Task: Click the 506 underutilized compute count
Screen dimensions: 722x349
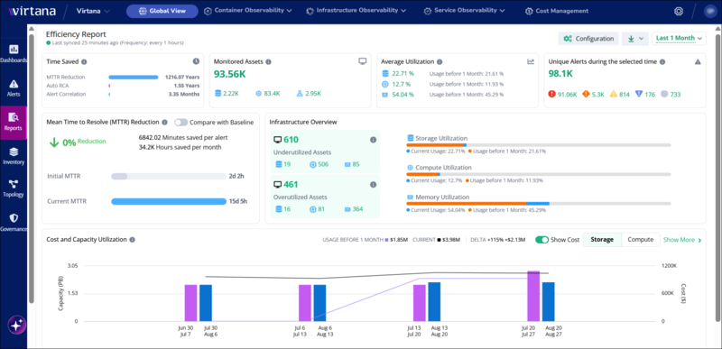Action: [323, 164]
